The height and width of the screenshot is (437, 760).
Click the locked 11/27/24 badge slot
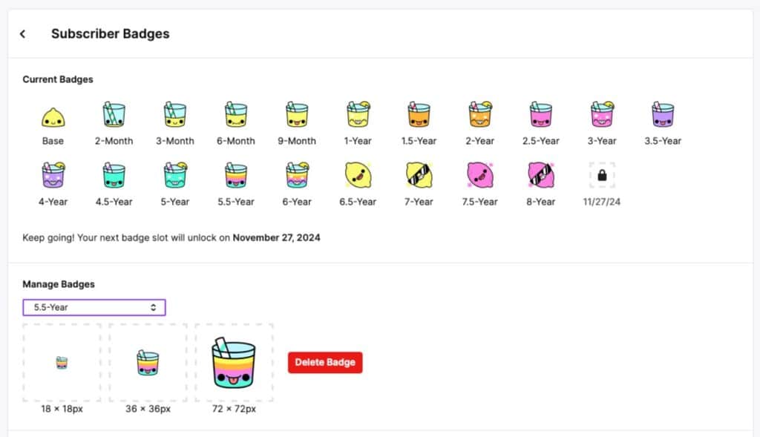pyautogui.click(x=601, y=177)
